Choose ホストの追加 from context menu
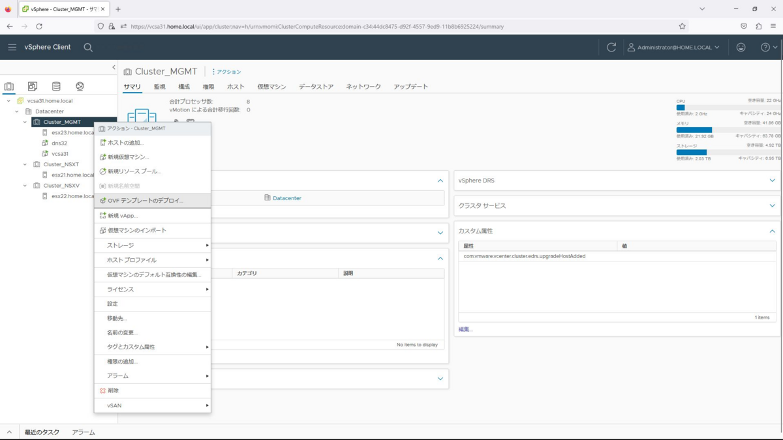Viewport: 783px width, 440px height. click(152, 143)
